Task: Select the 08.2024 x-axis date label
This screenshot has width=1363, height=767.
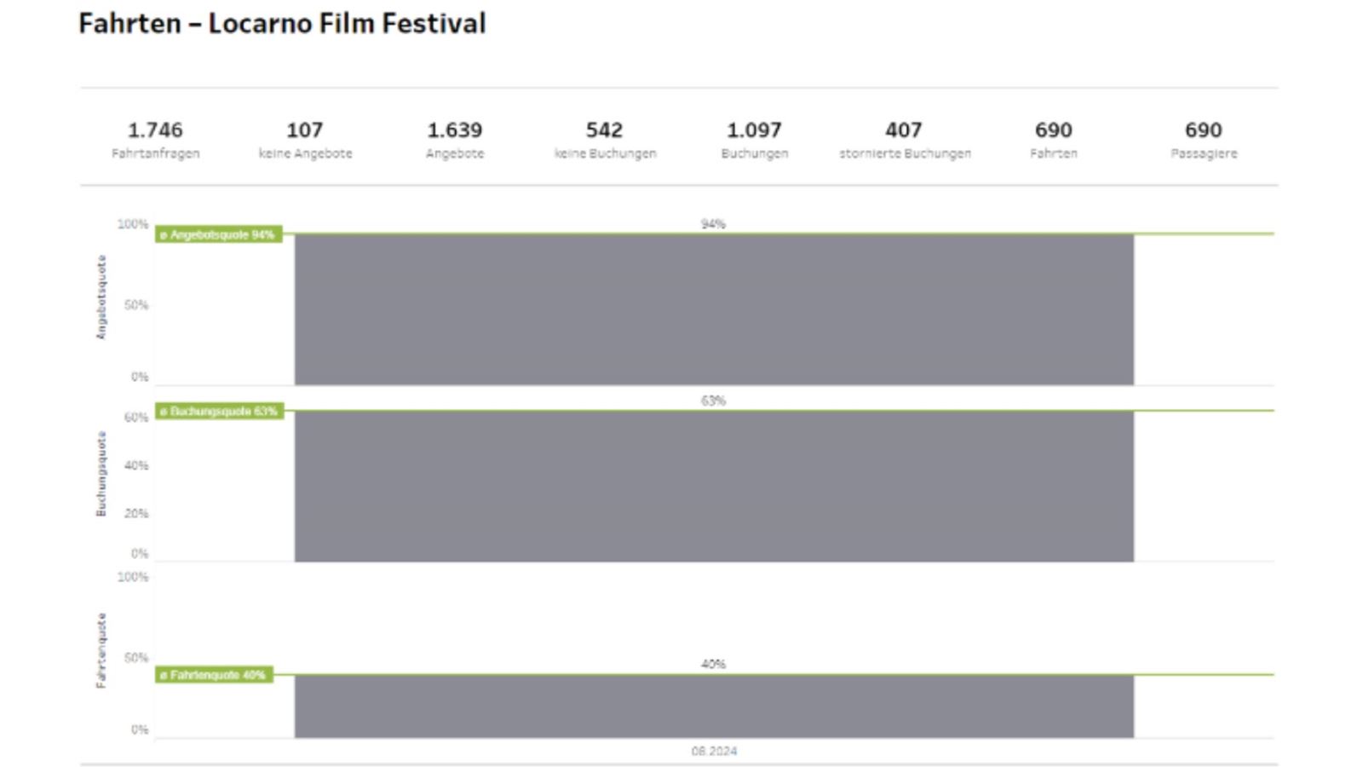Action: 714,751
